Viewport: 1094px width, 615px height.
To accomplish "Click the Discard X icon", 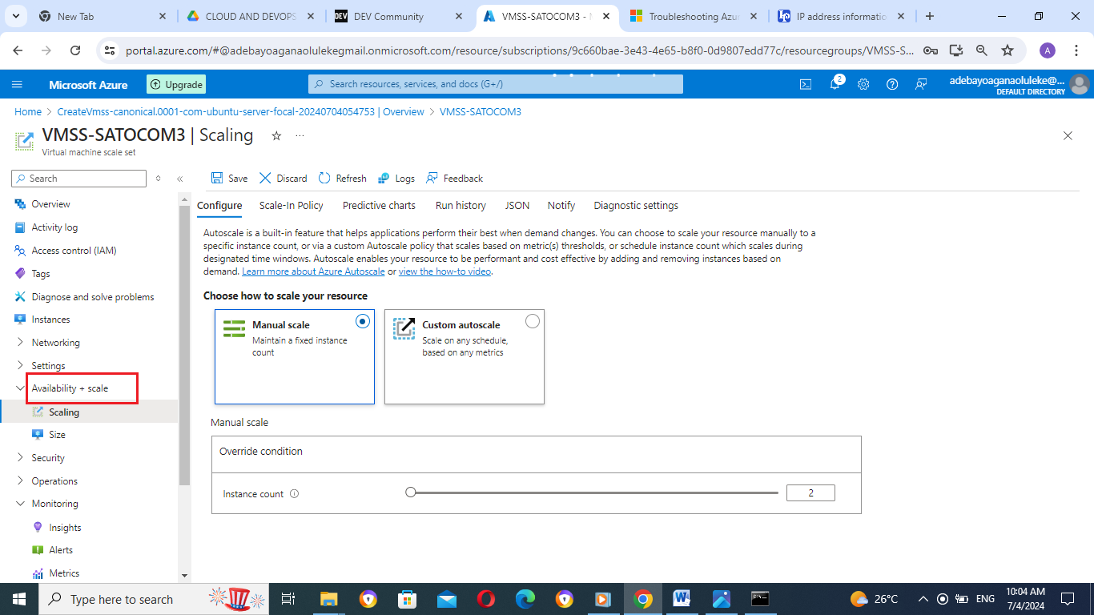I will pyautogui.click(x=265, y=178).
